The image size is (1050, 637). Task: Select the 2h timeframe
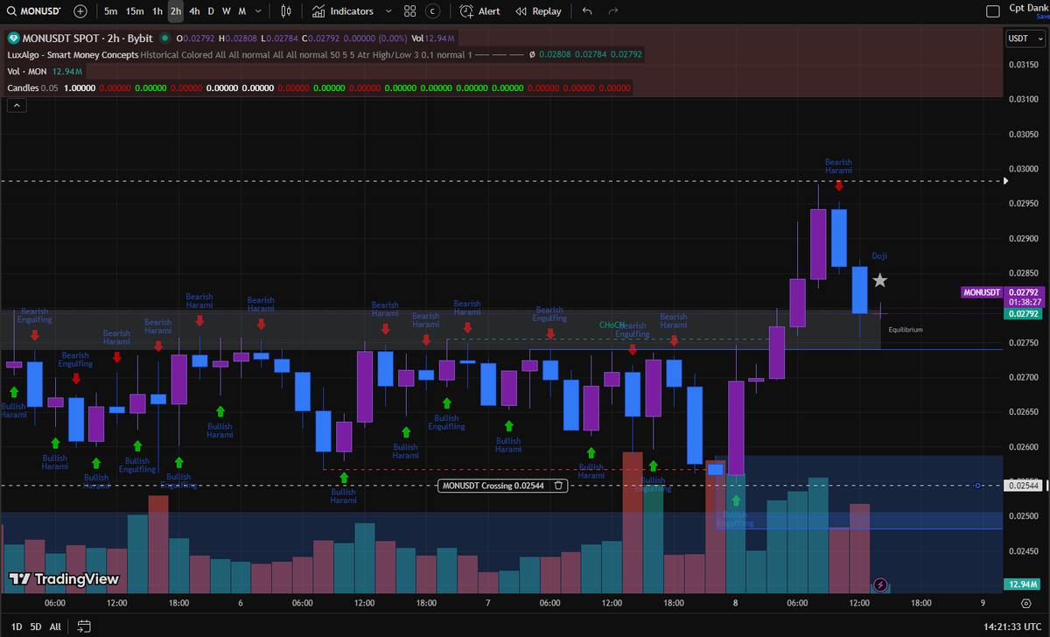point(176,11)
